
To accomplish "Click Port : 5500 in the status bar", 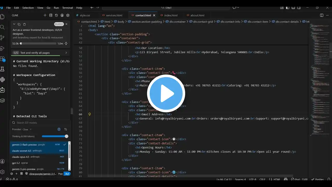I will [299, 179].
